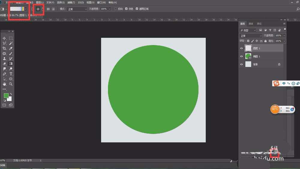Image resolution: width=300 pixels, height=169 pixels.
Task: Open the 窗口(W) menu
Action: (101, 2)
